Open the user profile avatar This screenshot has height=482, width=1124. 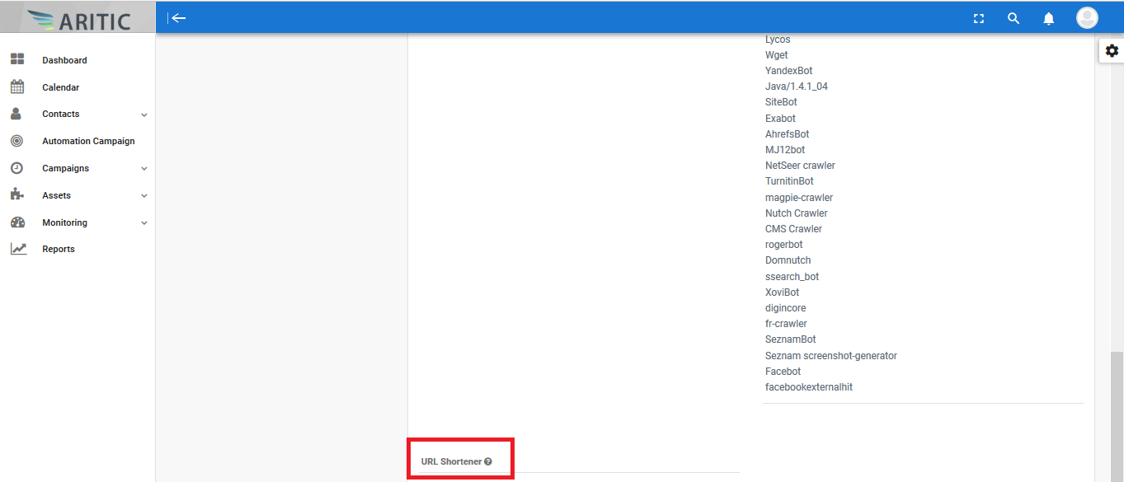pos(1087,18)
